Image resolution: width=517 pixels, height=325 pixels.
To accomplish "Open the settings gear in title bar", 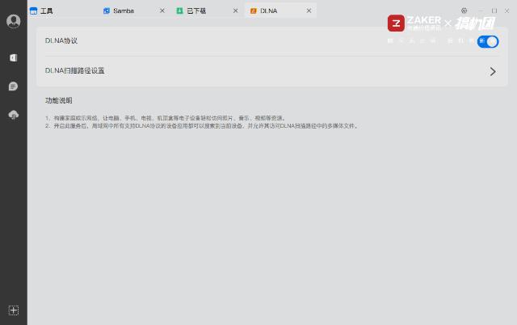I will [x=464, y=11].
